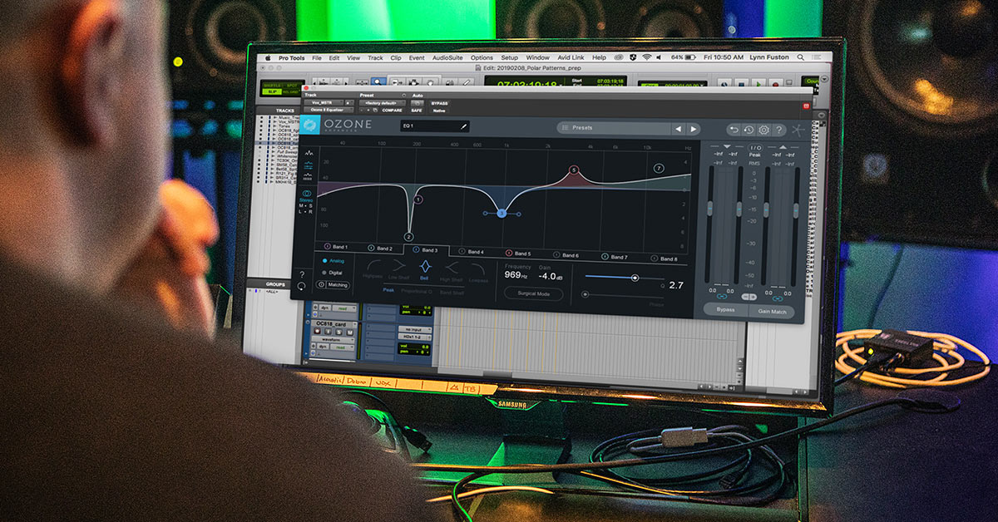Click the Q slider handle

[635, 278]
